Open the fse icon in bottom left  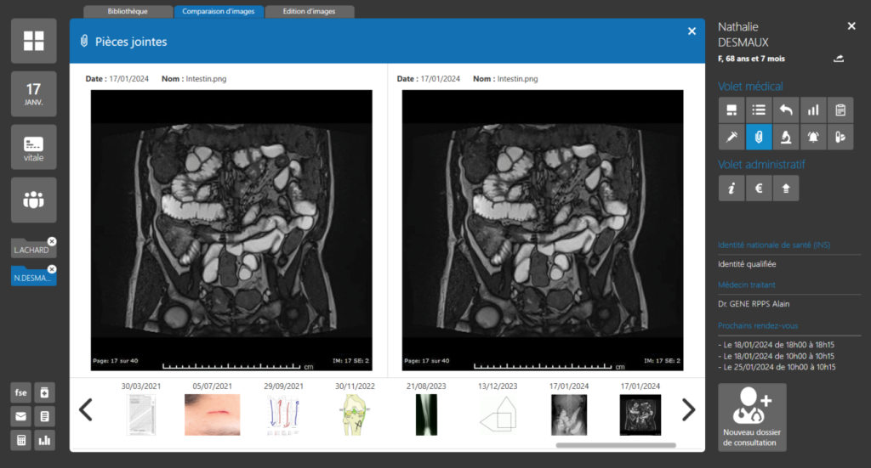[21, 392]
